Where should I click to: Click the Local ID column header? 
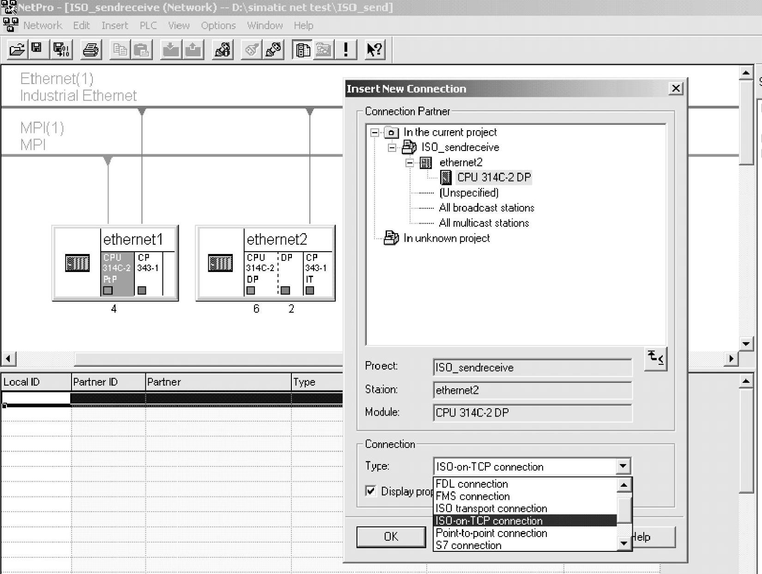tap(36, 382)
